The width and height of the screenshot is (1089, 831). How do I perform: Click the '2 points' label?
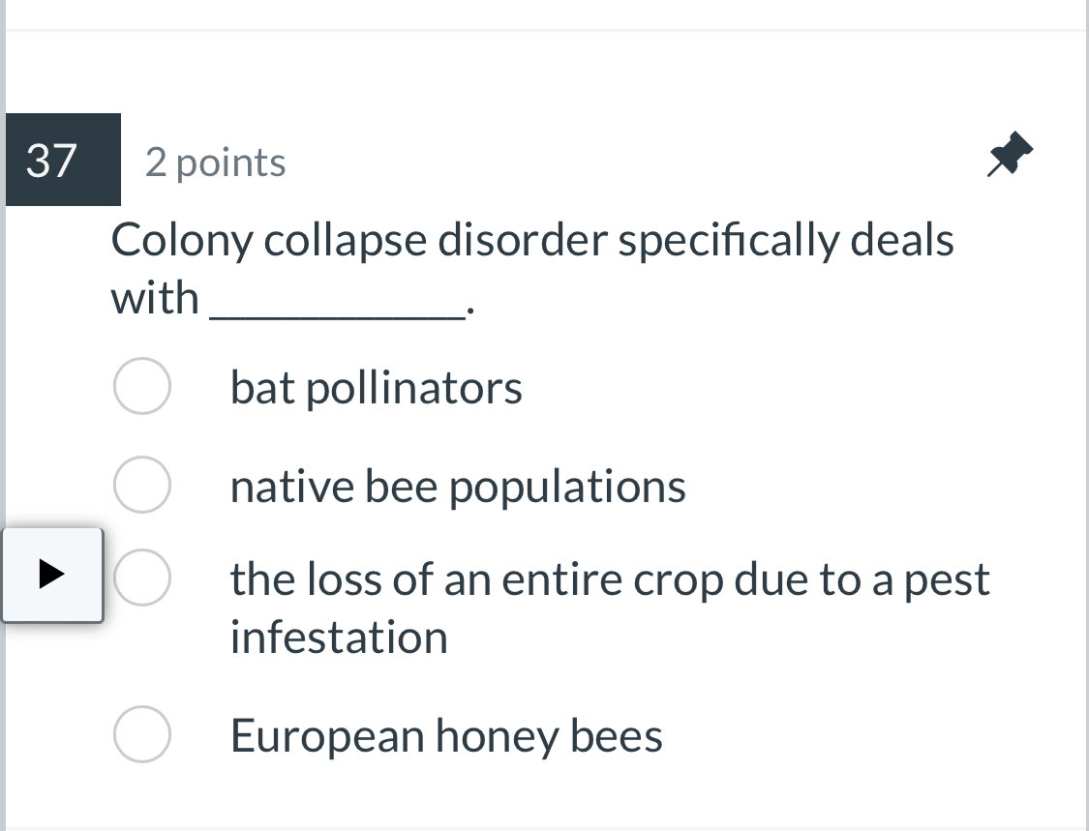pyautogui.click(x=215, y=162)
